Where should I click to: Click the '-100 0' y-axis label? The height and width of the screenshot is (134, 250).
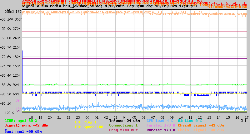pyautogui.click(x=9, y=113)
